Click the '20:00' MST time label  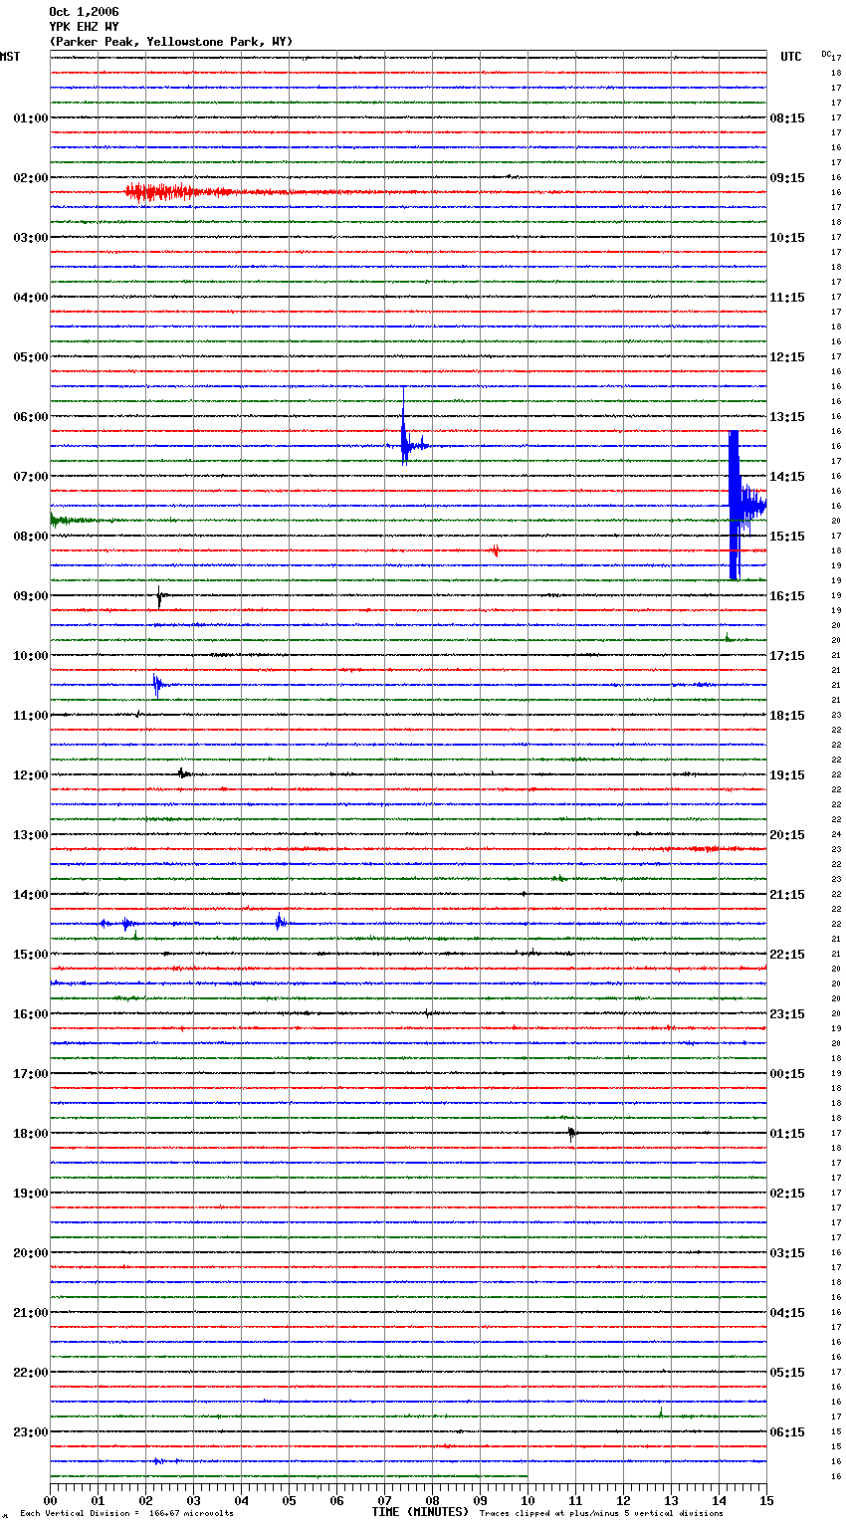click(31, 1253)
